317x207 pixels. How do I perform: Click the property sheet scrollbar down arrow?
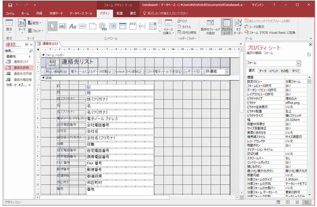(x=309, y=195)
